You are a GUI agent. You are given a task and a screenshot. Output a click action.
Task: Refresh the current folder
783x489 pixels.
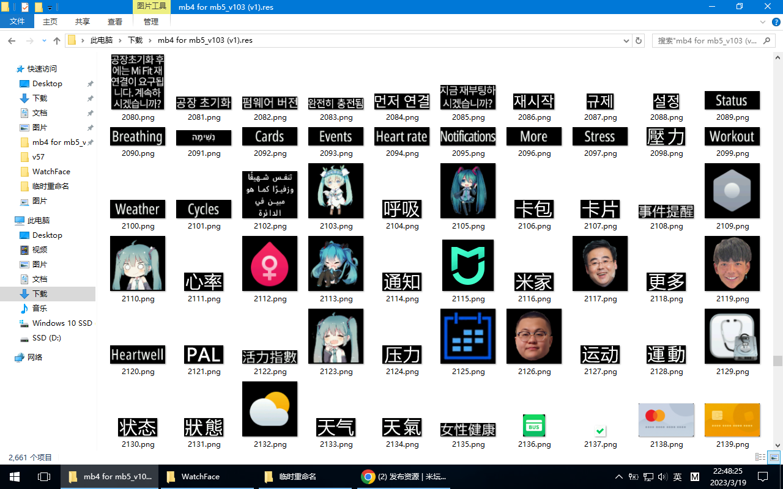tap(639, 40)
